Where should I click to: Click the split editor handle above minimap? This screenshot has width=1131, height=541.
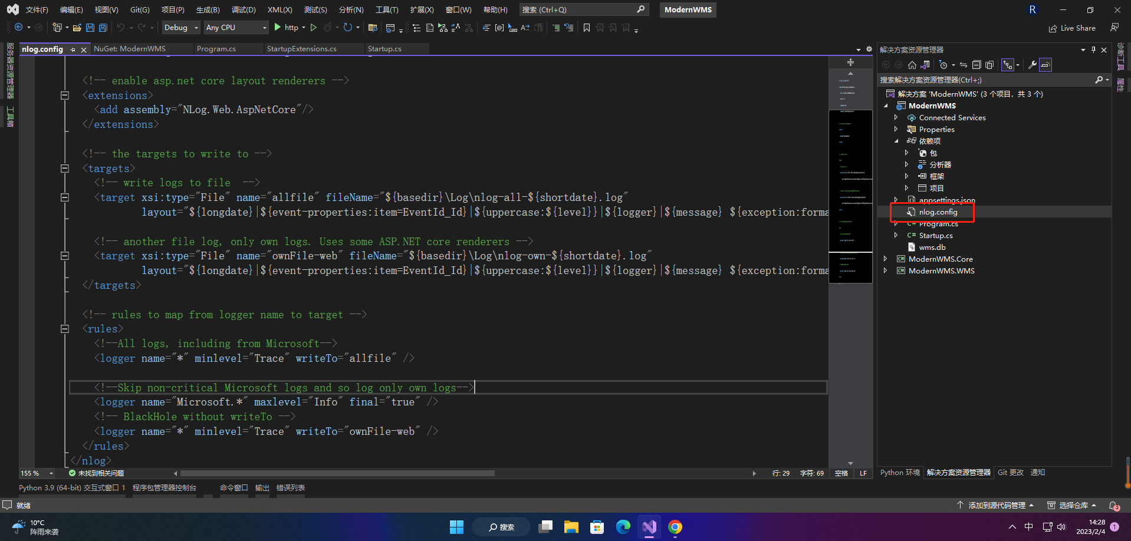point(850,62)
